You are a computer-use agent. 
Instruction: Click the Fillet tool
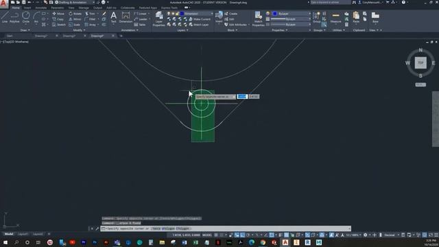coord(90,19)
